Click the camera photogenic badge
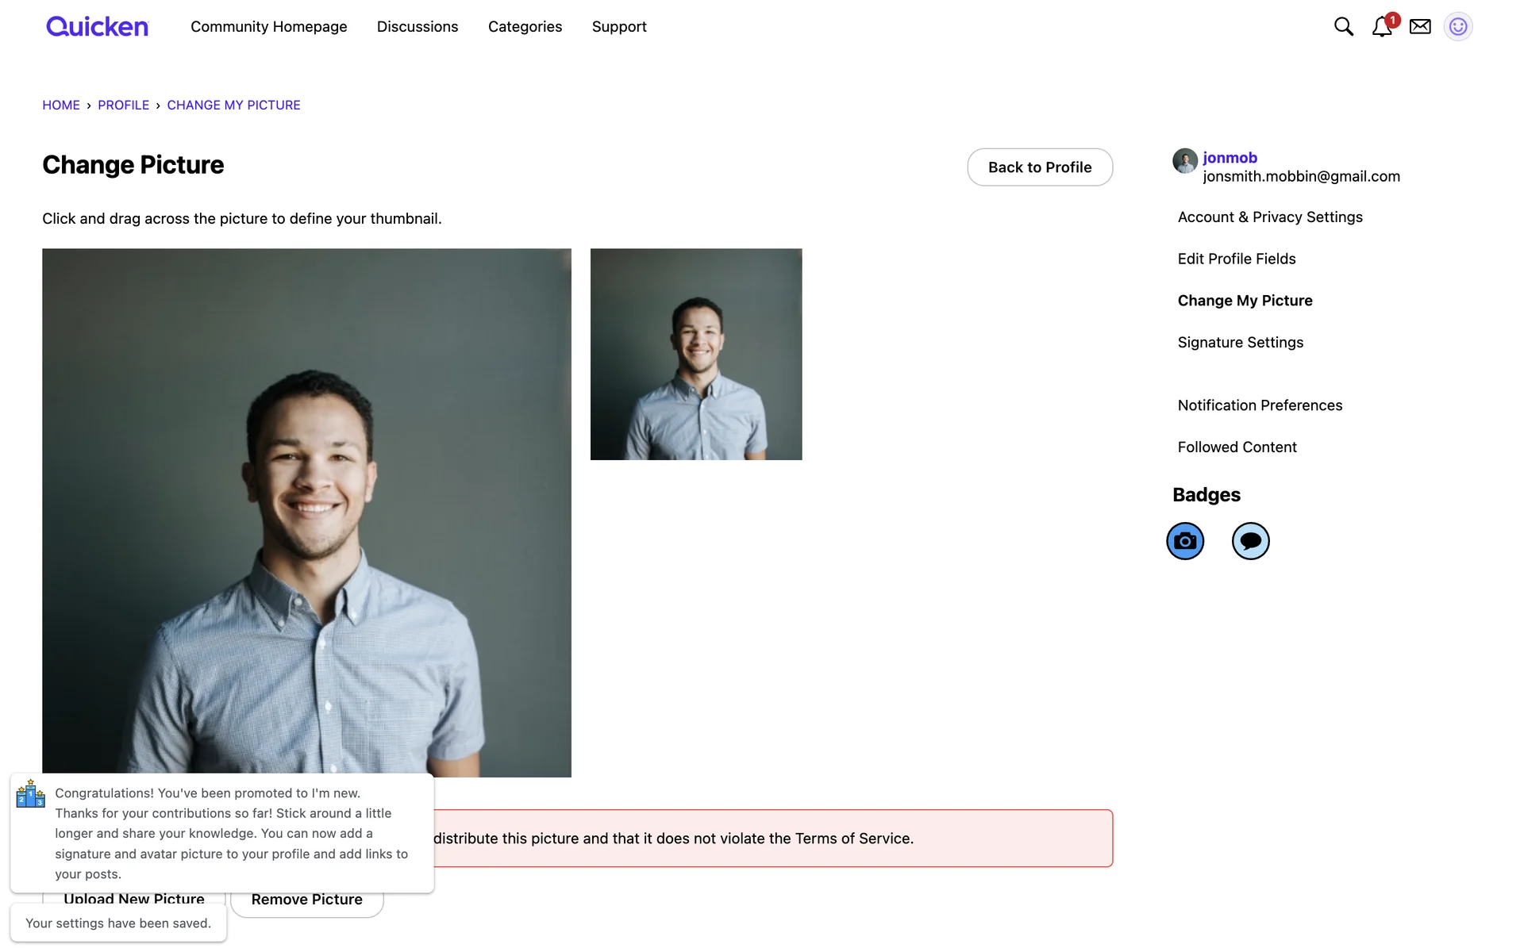The image size is (1524, 952). pyautogui.click(x=1185, y=541)
